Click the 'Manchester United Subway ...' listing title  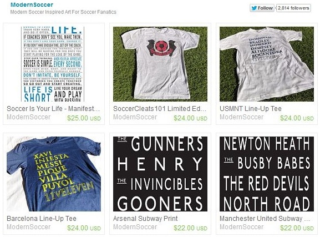point(265,219)
